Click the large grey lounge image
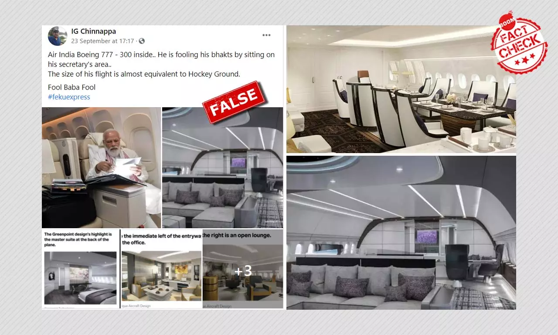 pos(401,232)
